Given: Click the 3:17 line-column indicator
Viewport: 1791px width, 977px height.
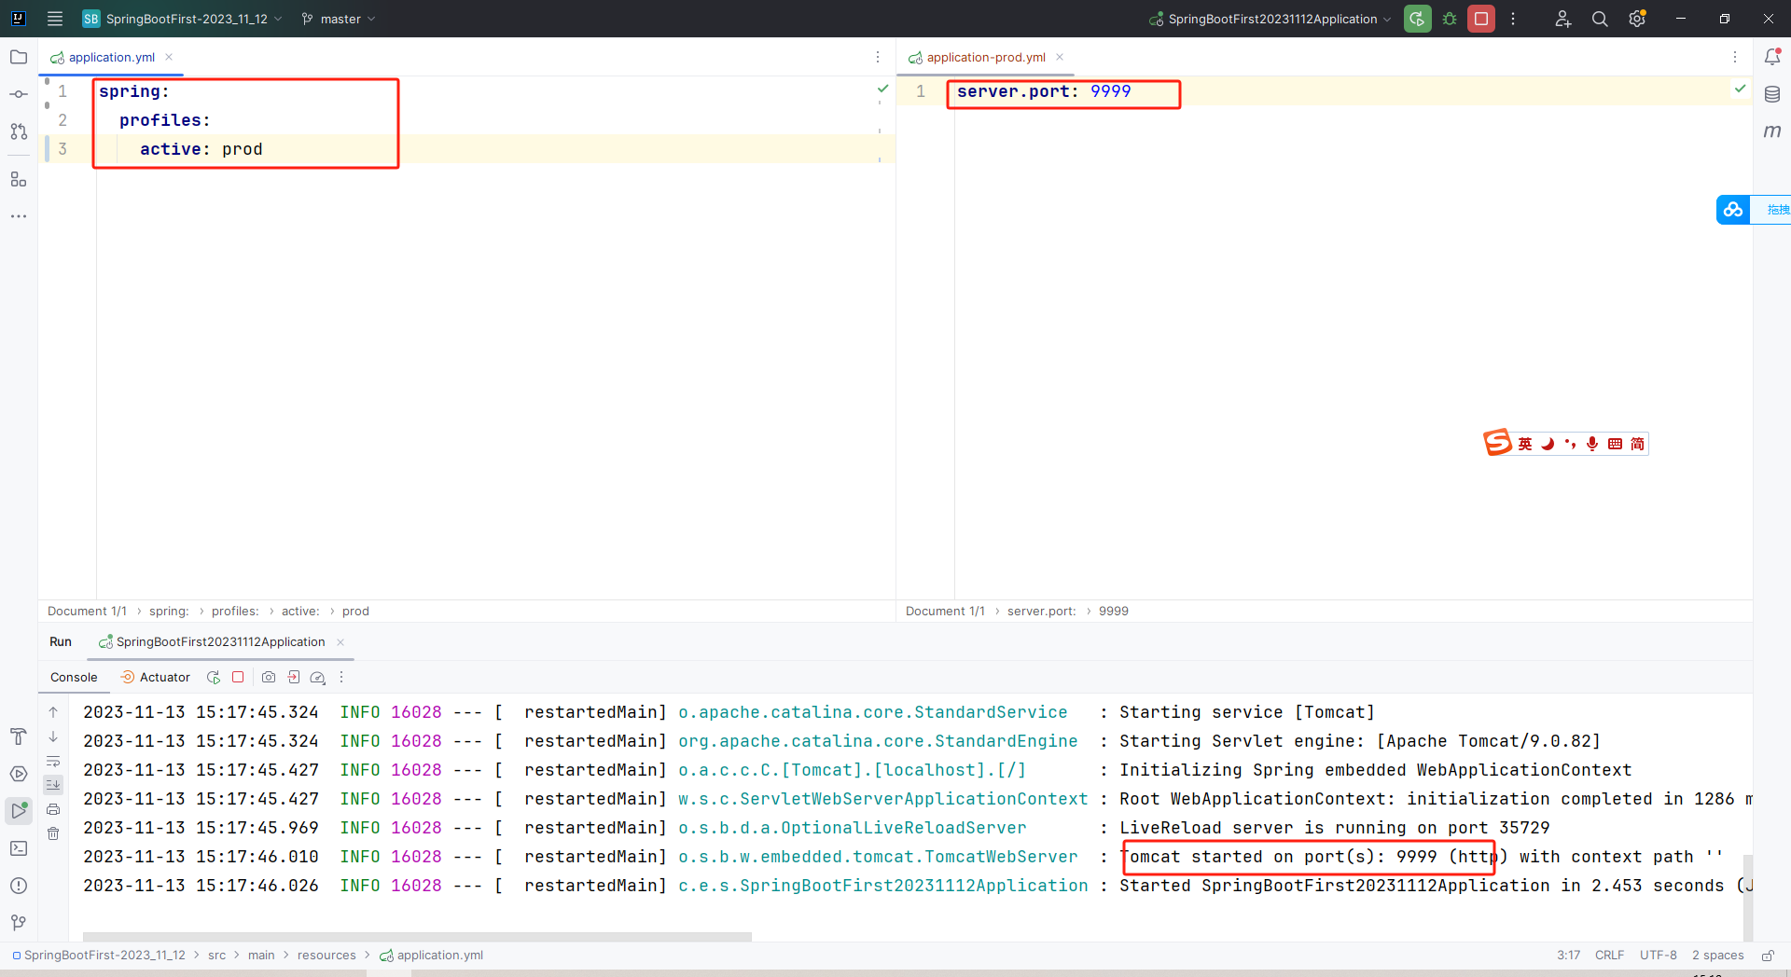Looking at the screenshot, I should click(1568, 956).
